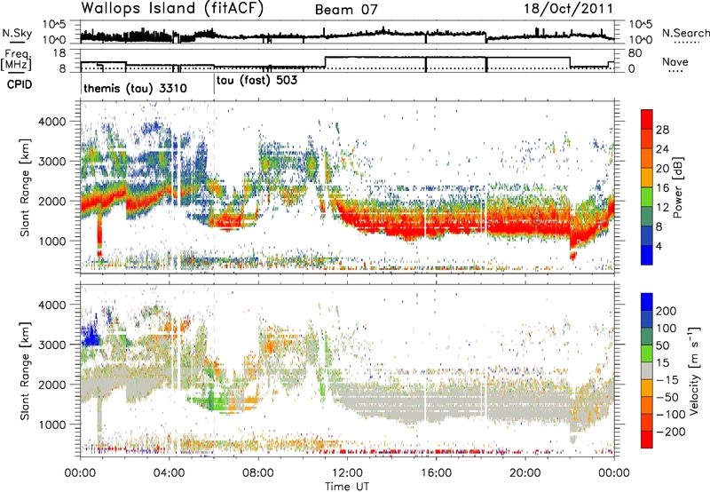Click the '12' power colorbar tick label
710x492 pixels.
point(662,208)
